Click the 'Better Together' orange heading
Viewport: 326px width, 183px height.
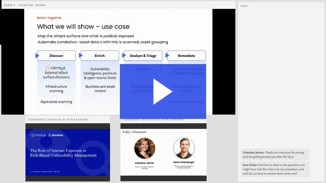click(x=49, y=18)
